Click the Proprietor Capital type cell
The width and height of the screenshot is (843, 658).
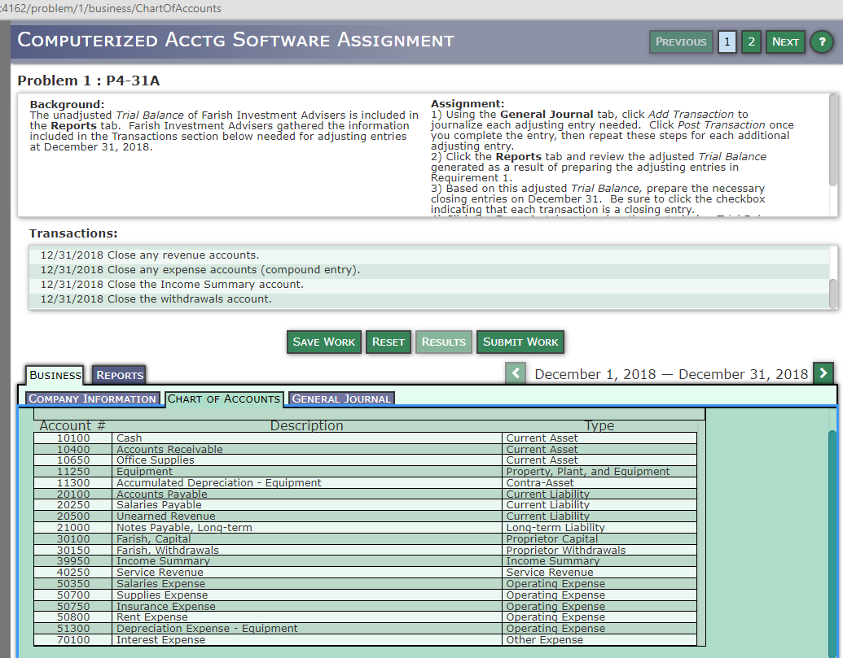tap(599, 539)
